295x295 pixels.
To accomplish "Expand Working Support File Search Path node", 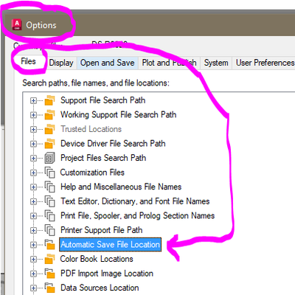I will [33, 115].
